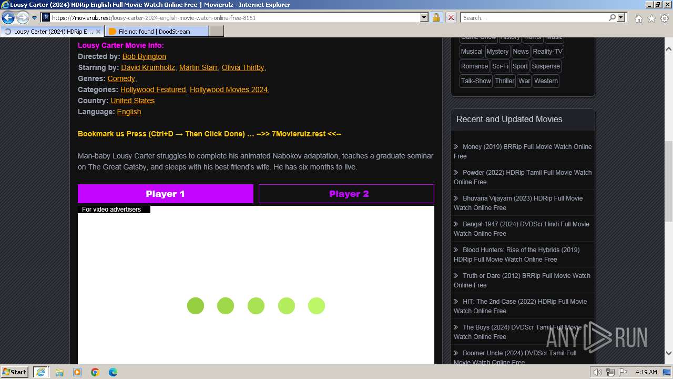Switch to Lousy Carter (2024) HDRip tab

pos(52,32)
